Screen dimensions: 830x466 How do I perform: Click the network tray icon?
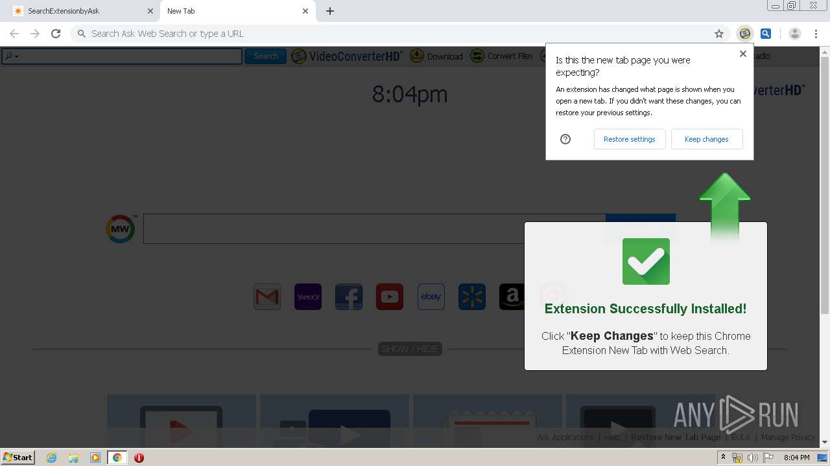click(x=737, y=458)
